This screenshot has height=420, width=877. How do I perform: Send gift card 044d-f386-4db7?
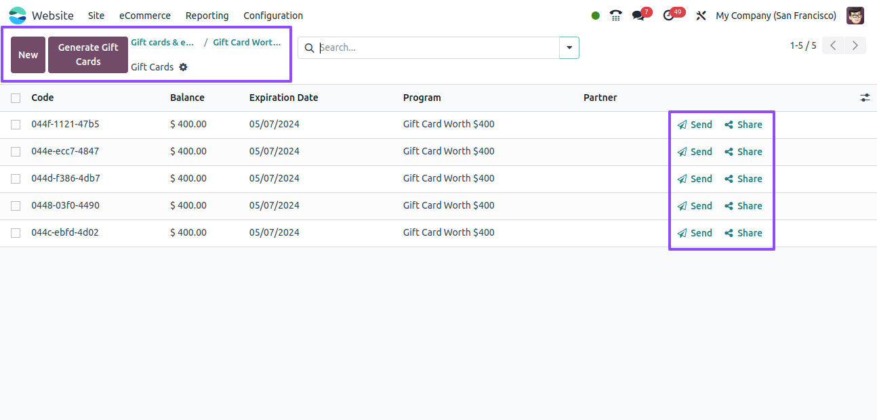pyautogui.click(x=695, y=179)
